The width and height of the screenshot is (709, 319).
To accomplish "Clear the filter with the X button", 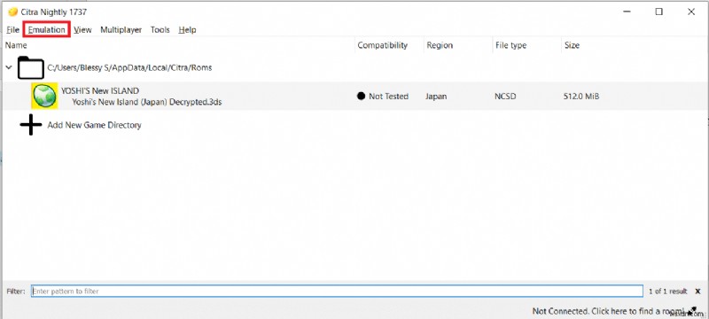I will click(697, 292).
